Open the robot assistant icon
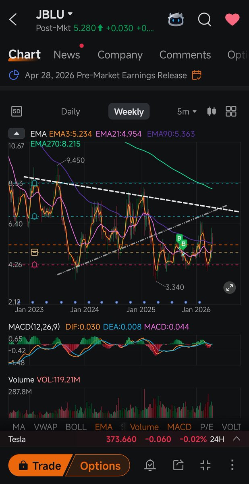The image size is (249, 484). tap(175, 19)
